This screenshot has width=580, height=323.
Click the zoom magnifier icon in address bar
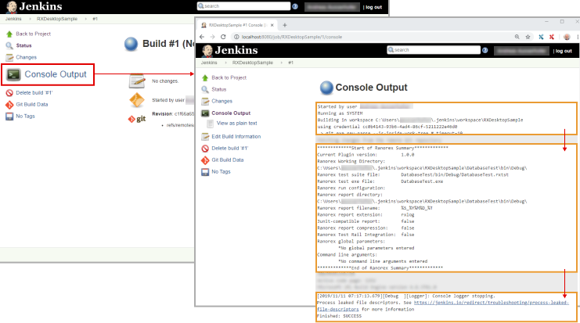(517, 37)
